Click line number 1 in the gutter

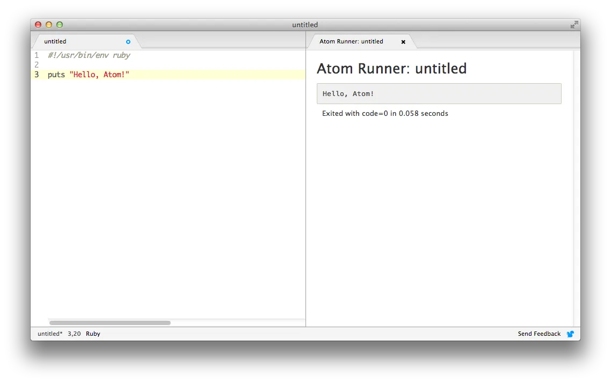[37, 55]
